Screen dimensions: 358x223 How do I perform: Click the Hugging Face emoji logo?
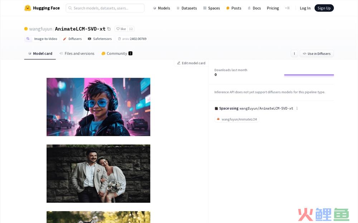(x=28, y=8)
